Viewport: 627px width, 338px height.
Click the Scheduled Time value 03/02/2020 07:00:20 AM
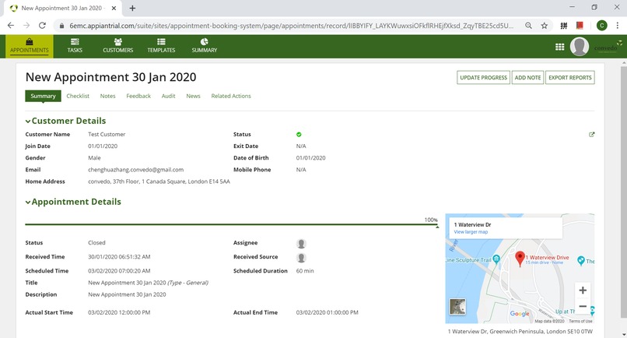tap(119, 271)
